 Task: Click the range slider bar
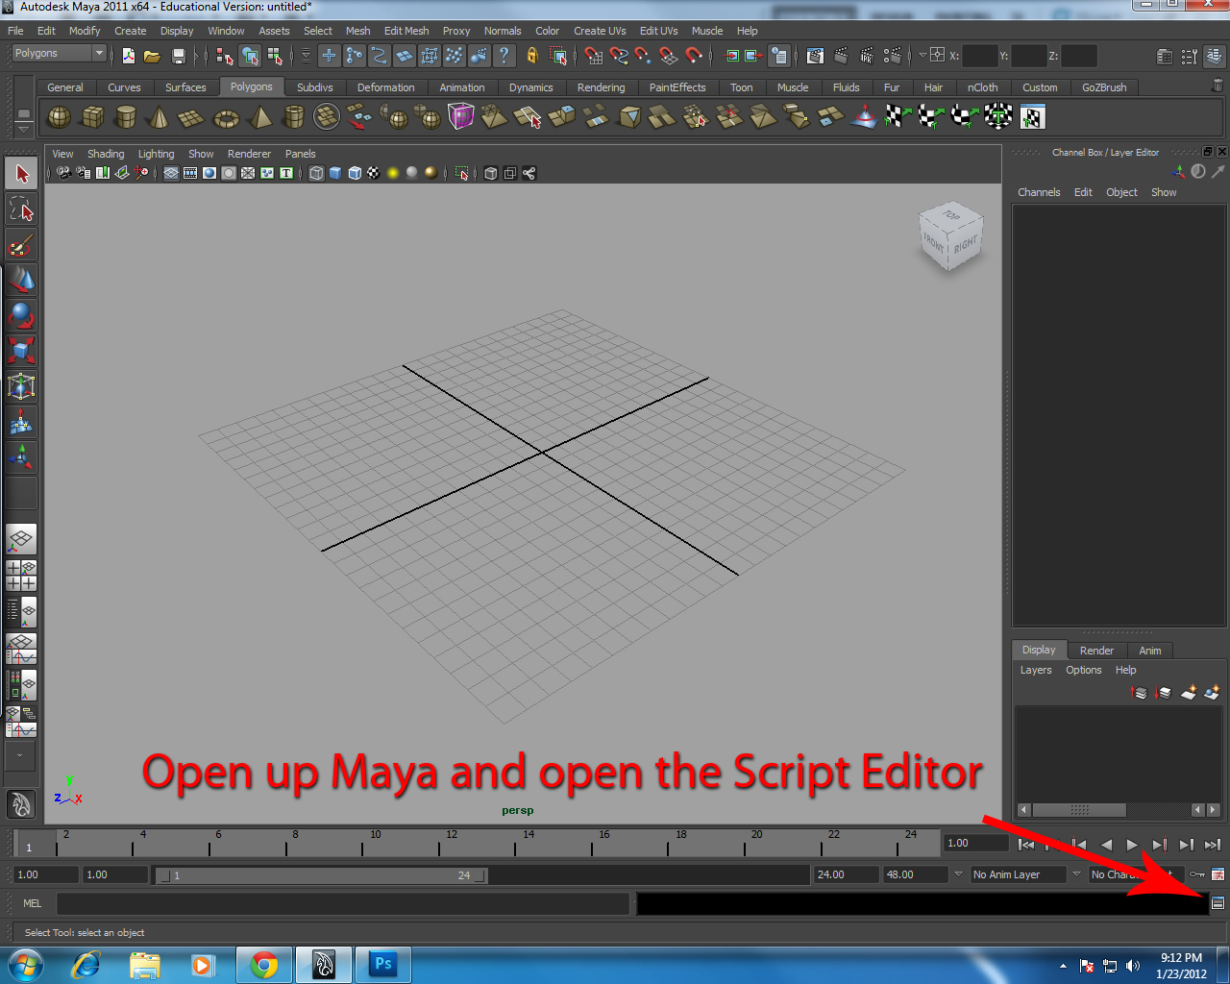pyautogui.click(x=322, y=875)
